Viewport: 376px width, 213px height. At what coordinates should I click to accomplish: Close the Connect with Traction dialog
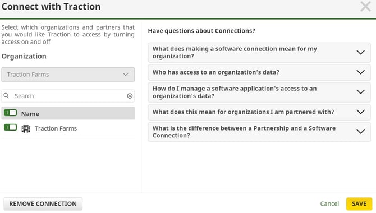click(x=365, y=7)
